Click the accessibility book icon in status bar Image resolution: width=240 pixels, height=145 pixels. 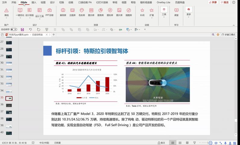[x=33, y=143]
